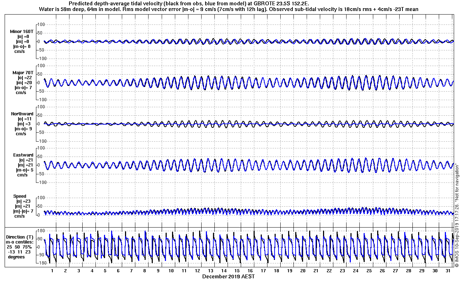The width and height of the screenshot is (463, 284).
Task: Click day '8' on the date axis
Action: tap(145, 271)
